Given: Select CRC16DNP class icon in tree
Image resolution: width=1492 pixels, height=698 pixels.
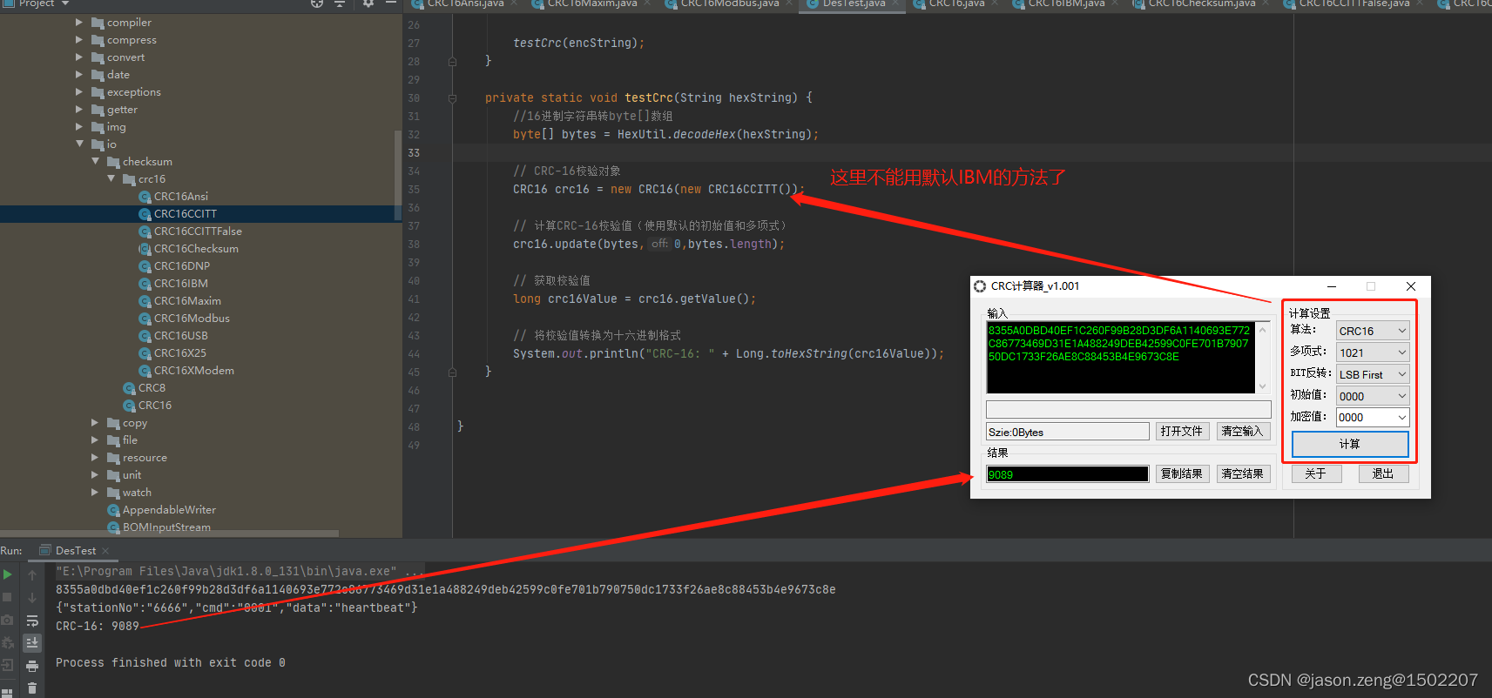Looking at the screenshot, I should click(x=145, y=266).
